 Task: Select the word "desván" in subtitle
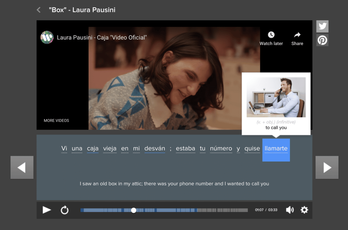tap(155, 149)
